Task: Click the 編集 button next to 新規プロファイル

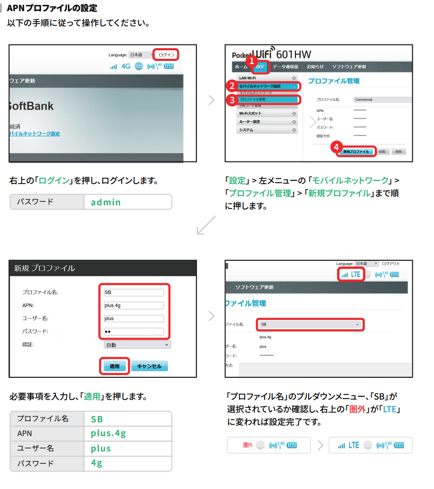Action: (382, 151)
